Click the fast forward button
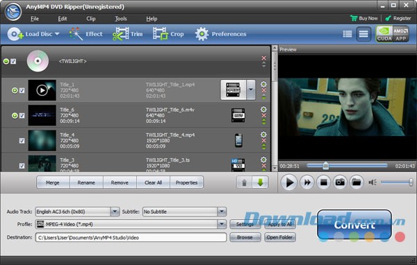Screen dimensions: 417x265 click(307, 182)
